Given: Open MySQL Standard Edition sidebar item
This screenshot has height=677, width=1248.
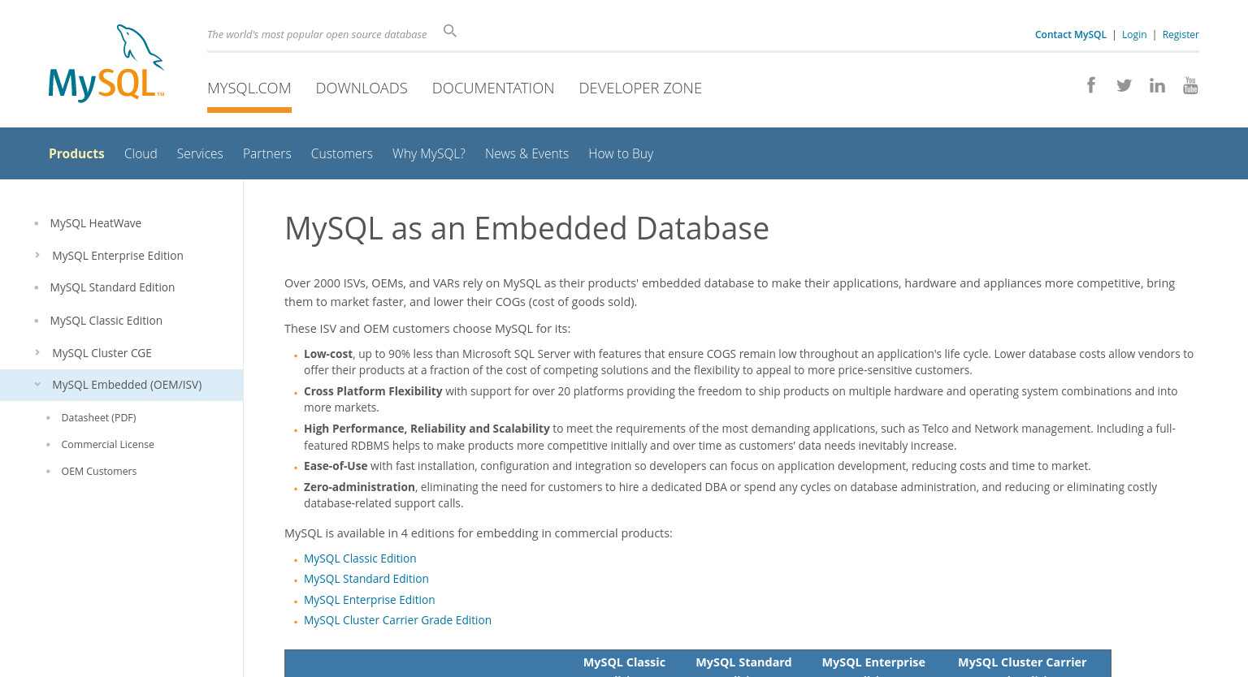Looking at the screenshot, I should 112,287.
